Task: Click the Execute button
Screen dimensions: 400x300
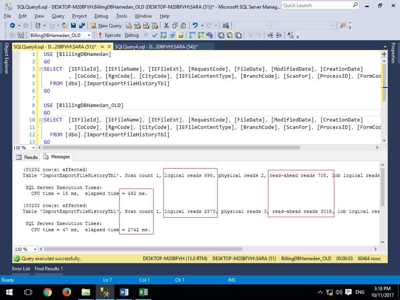Action: pyautogui.click(x=109, y=35)
